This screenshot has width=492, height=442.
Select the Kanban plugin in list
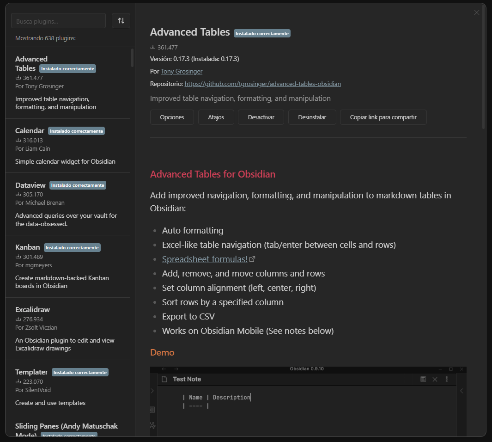68,266
